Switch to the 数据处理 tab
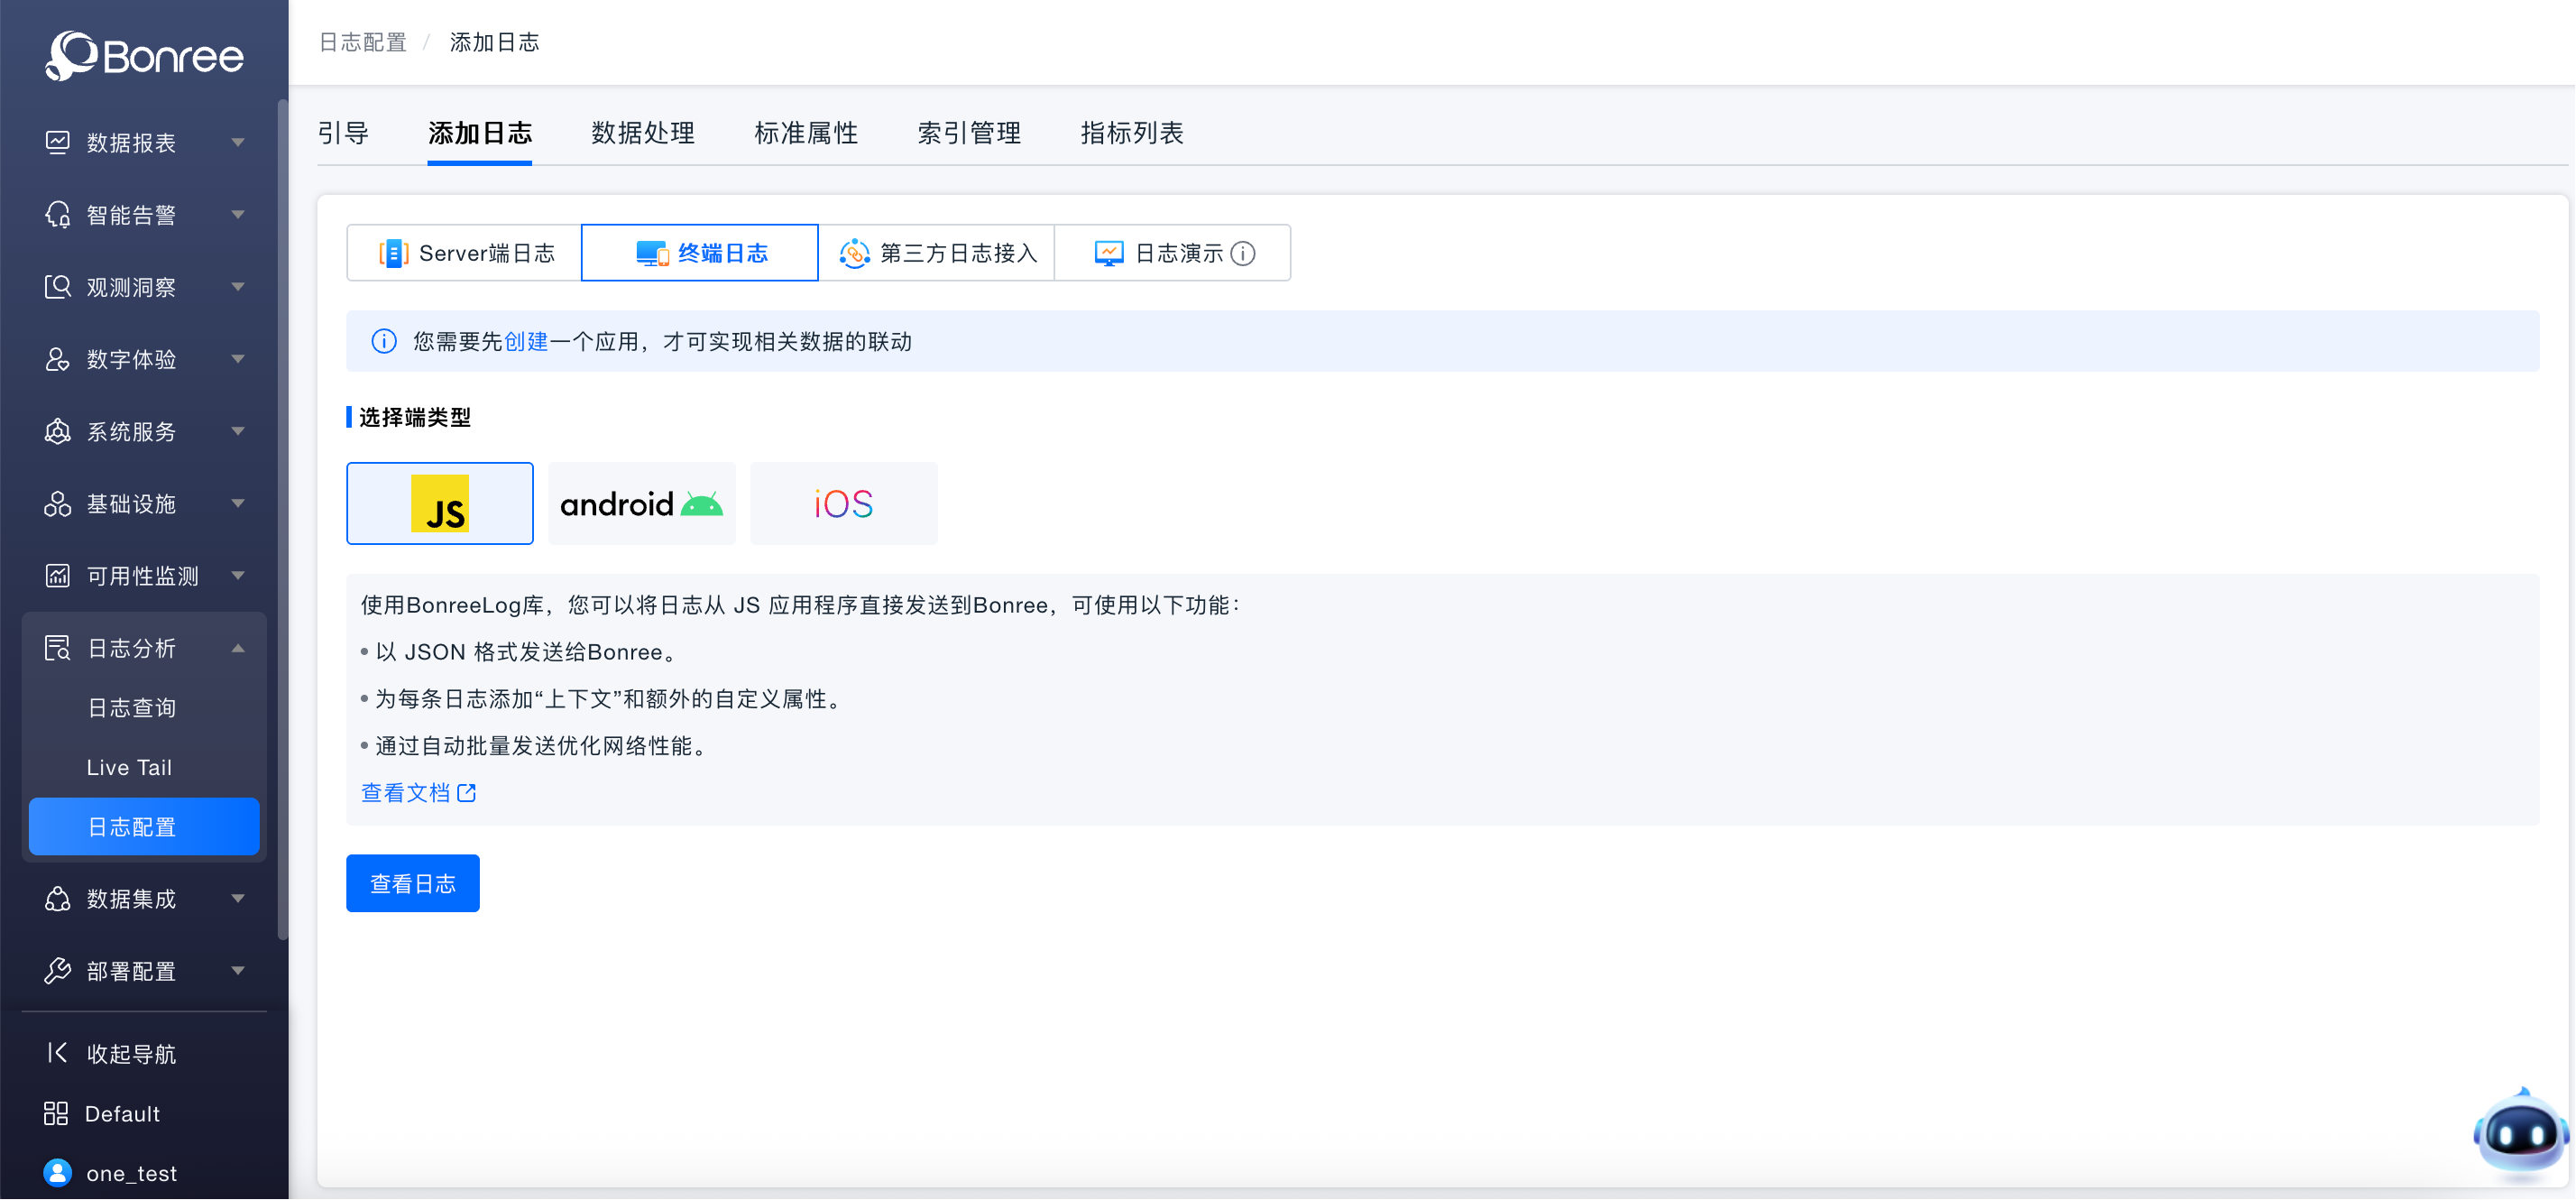 643,133
